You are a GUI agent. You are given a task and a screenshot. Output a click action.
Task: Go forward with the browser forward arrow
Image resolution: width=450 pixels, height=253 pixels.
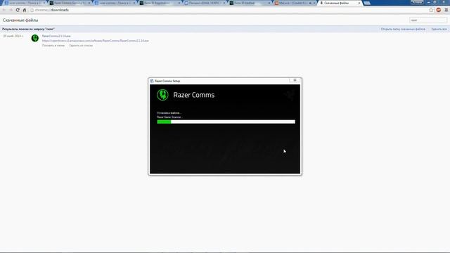coord(11,10)
